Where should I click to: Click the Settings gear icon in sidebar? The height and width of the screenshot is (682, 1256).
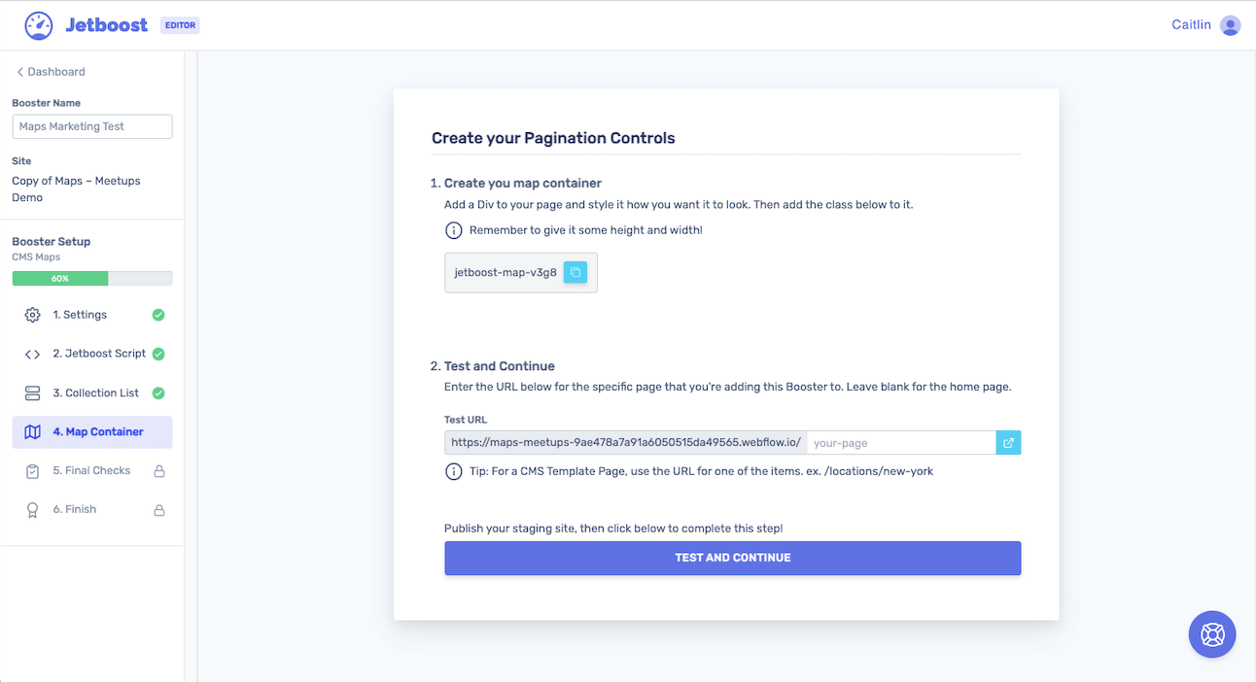pyautogui.click(x=32, y=315)
